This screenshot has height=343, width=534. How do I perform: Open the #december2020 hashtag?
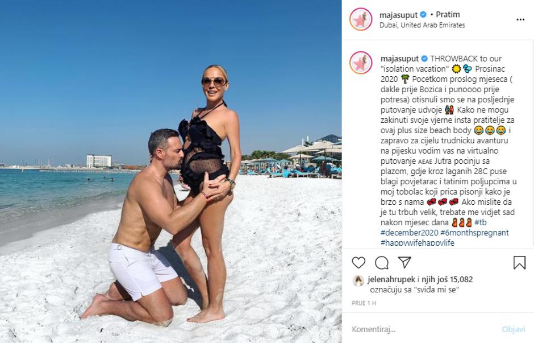pyautogui.click(x=410, y=233)
